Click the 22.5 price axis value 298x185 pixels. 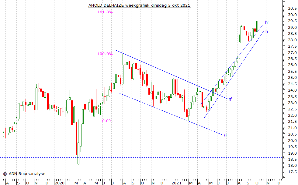tap(292, 109)
